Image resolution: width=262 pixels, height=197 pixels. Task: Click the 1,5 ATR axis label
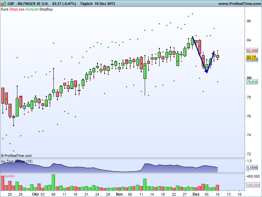(x=249, y=161)
